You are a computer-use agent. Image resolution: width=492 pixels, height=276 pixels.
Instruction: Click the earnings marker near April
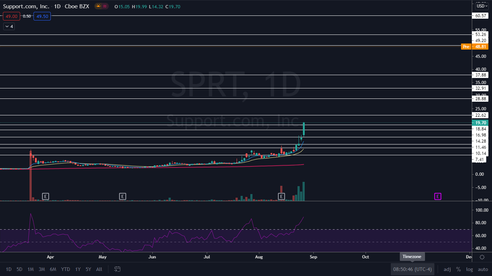[45, 196]
